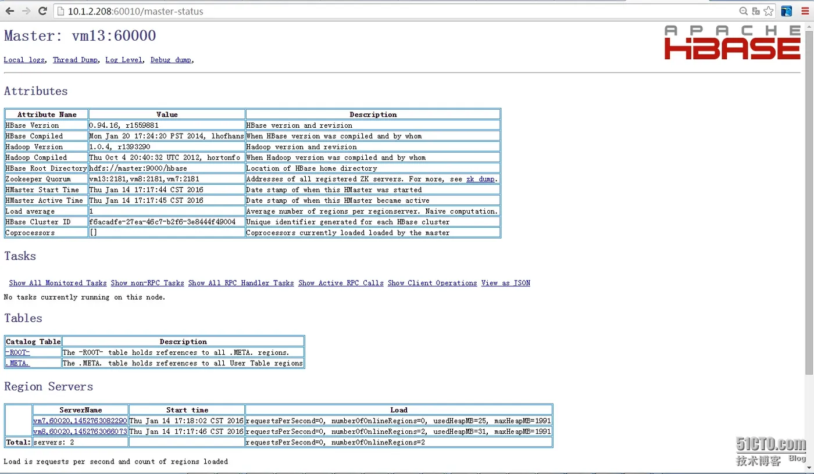Click the blue bird extension icon
Image resolution: width=814 pixels, height=474 pixels.
(787, 11)
